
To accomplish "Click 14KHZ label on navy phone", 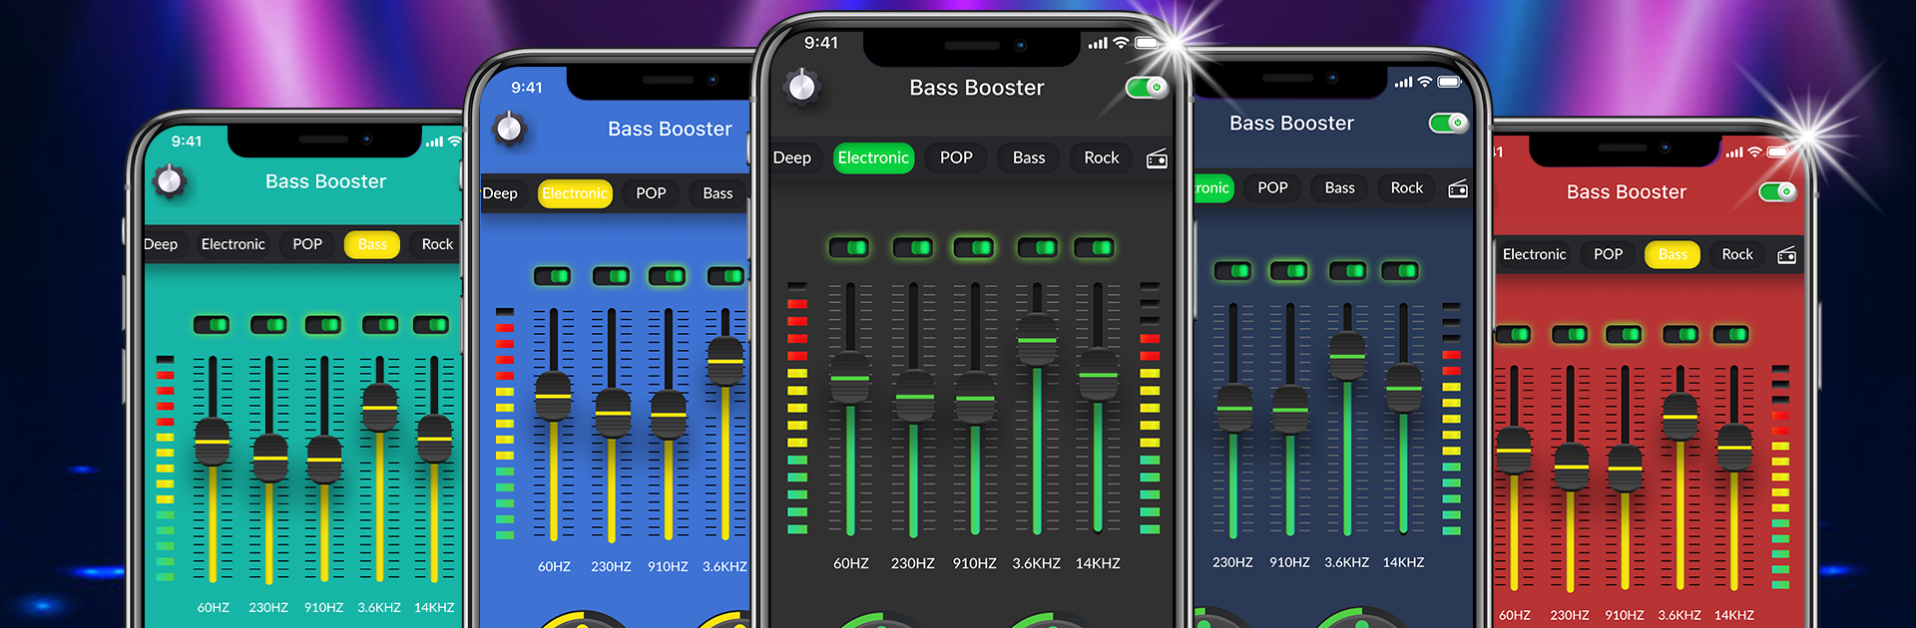I will click(x=1403, y=562).
